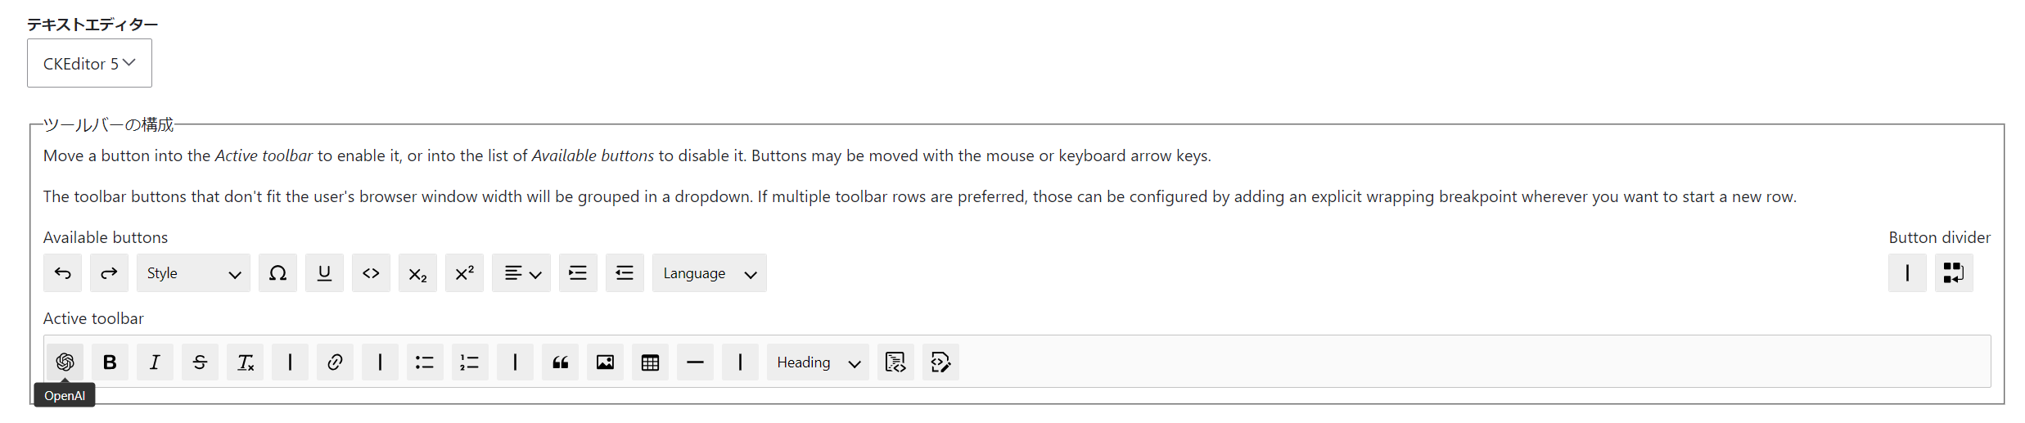Select the Block quote button

(560, 362)
